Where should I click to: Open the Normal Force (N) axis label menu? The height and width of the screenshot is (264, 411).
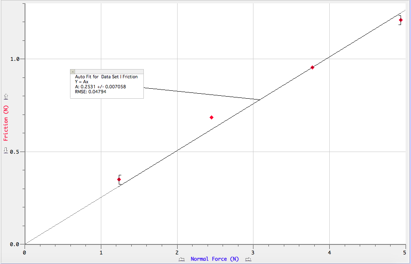214,259
